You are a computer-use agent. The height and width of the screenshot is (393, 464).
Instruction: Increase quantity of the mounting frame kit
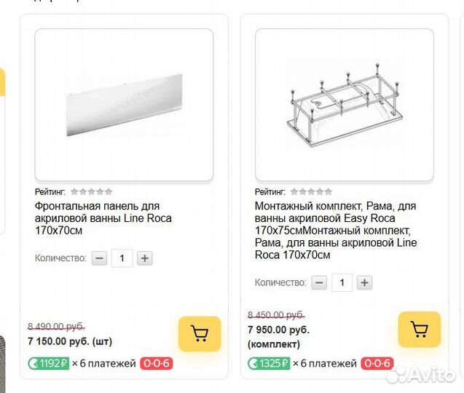point(365,282)
